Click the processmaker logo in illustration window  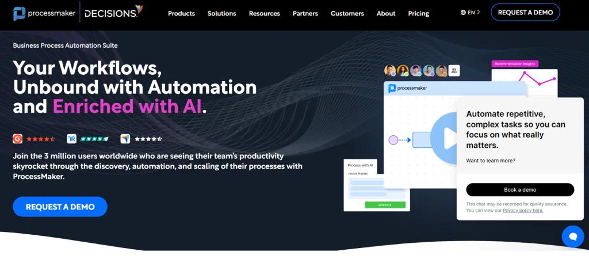[x=408, y=88]
